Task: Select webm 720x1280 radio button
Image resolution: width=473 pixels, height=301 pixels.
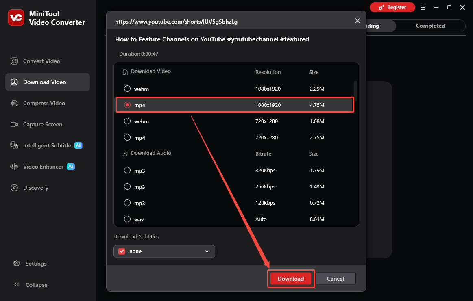Action: (127, 121)
